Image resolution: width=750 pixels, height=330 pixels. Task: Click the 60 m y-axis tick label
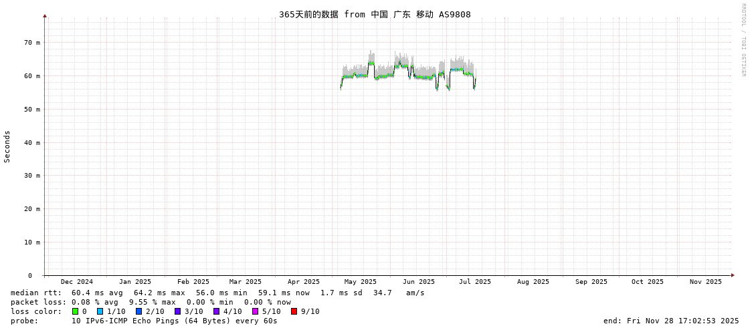[x=32, y=76]
